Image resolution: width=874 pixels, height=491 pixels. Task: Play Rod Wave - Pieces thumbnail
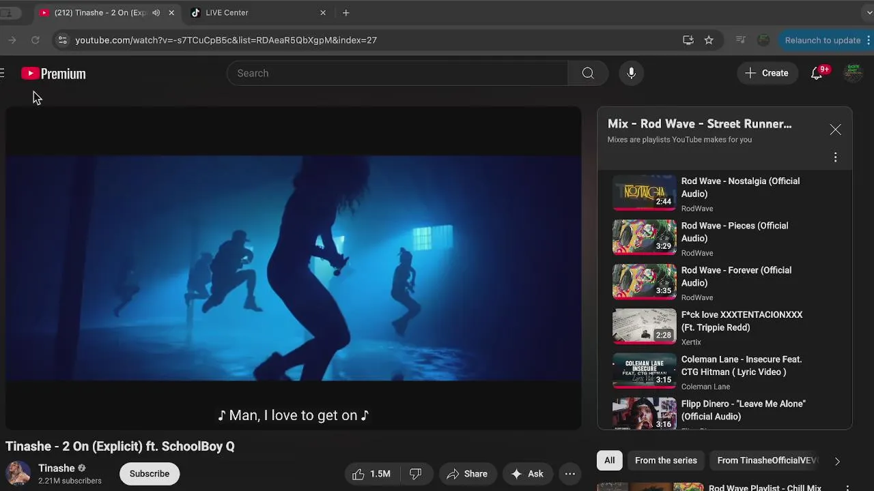pos(644,237)
